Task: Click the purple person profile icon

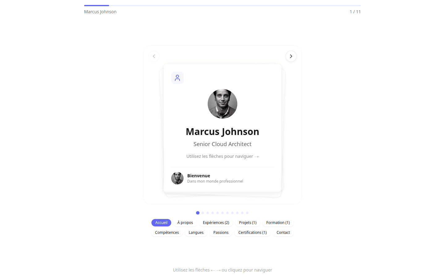Action: (177, 78)
